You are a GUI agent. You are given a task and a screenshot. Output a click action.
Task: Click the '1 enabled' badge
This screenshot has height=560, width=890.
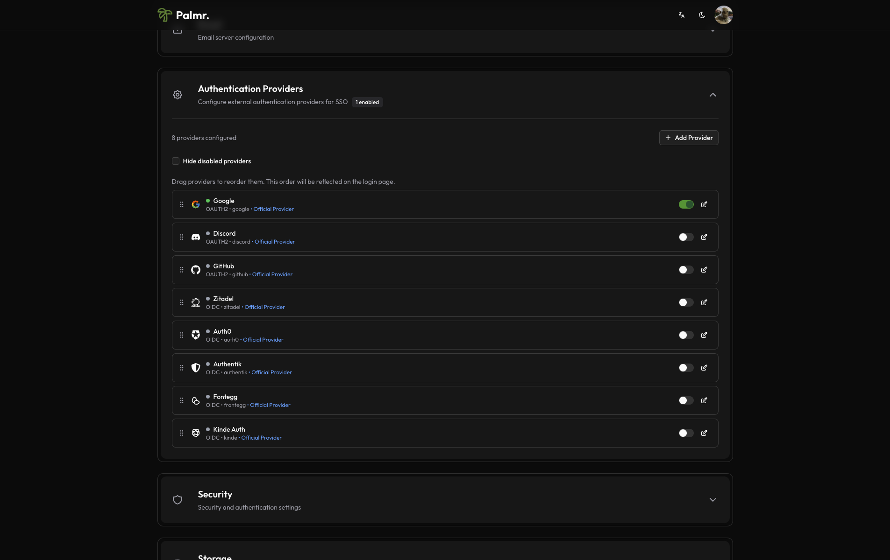click(x=367, y=102)
